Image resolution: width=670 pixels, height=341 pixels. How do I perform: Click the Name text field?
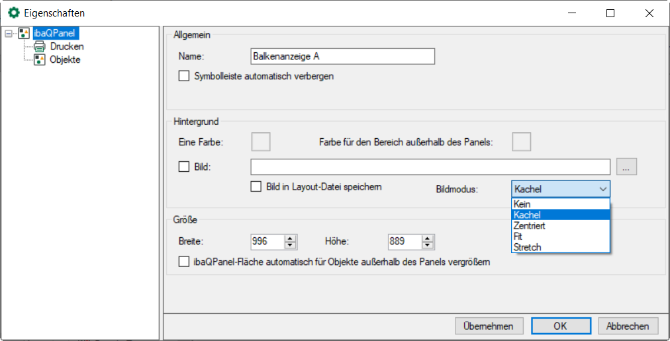point(342,56)
